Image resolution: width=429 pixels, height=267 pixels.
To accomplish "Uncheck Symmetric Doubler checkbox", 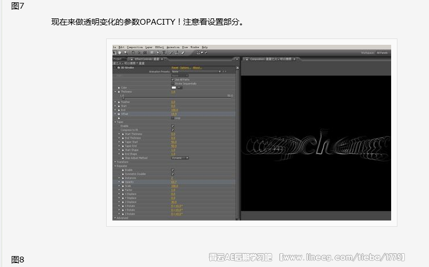I will 173,174.
